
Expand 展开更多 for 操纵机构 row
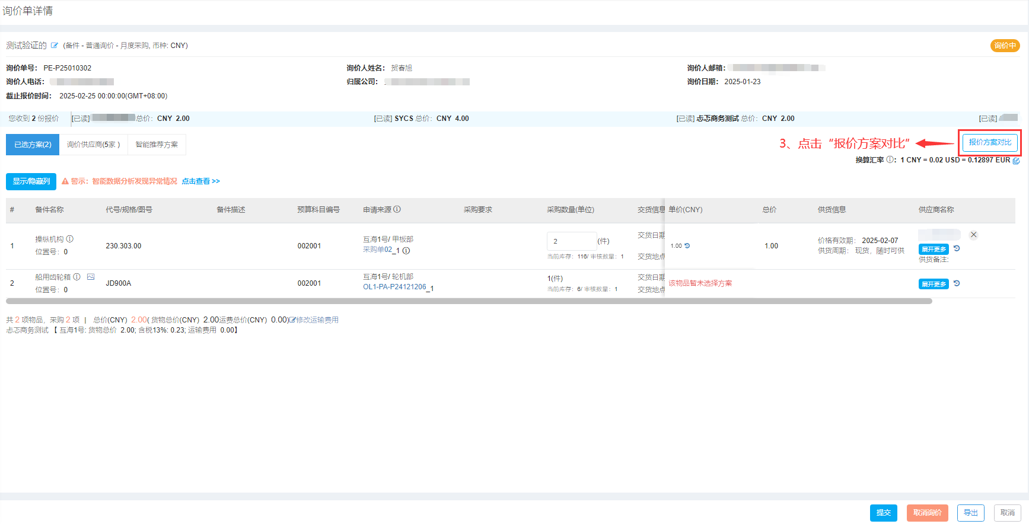click(934, 250)
